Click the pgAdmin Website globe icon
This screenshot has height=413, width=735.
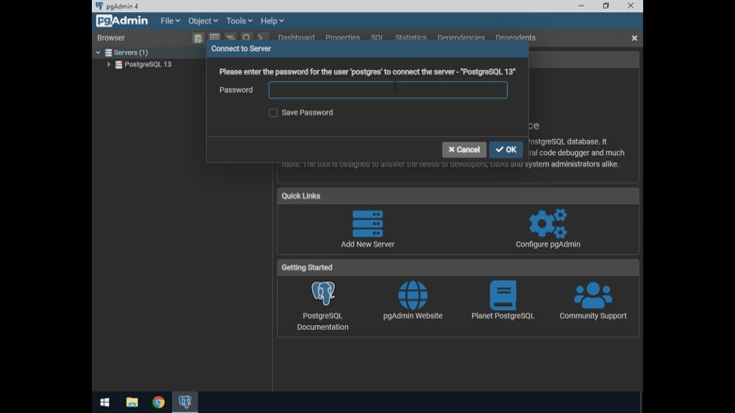[413, 295]
